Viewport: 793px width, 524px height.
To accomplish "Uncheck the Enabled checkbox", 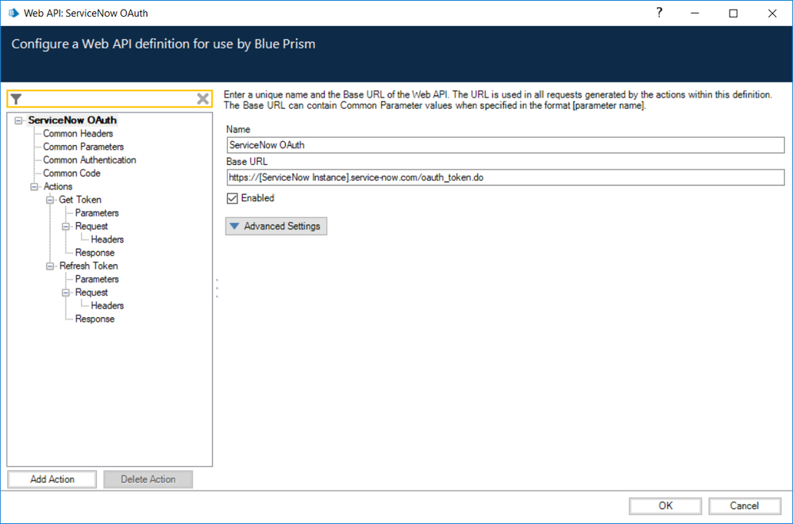I will pos(233,198).
